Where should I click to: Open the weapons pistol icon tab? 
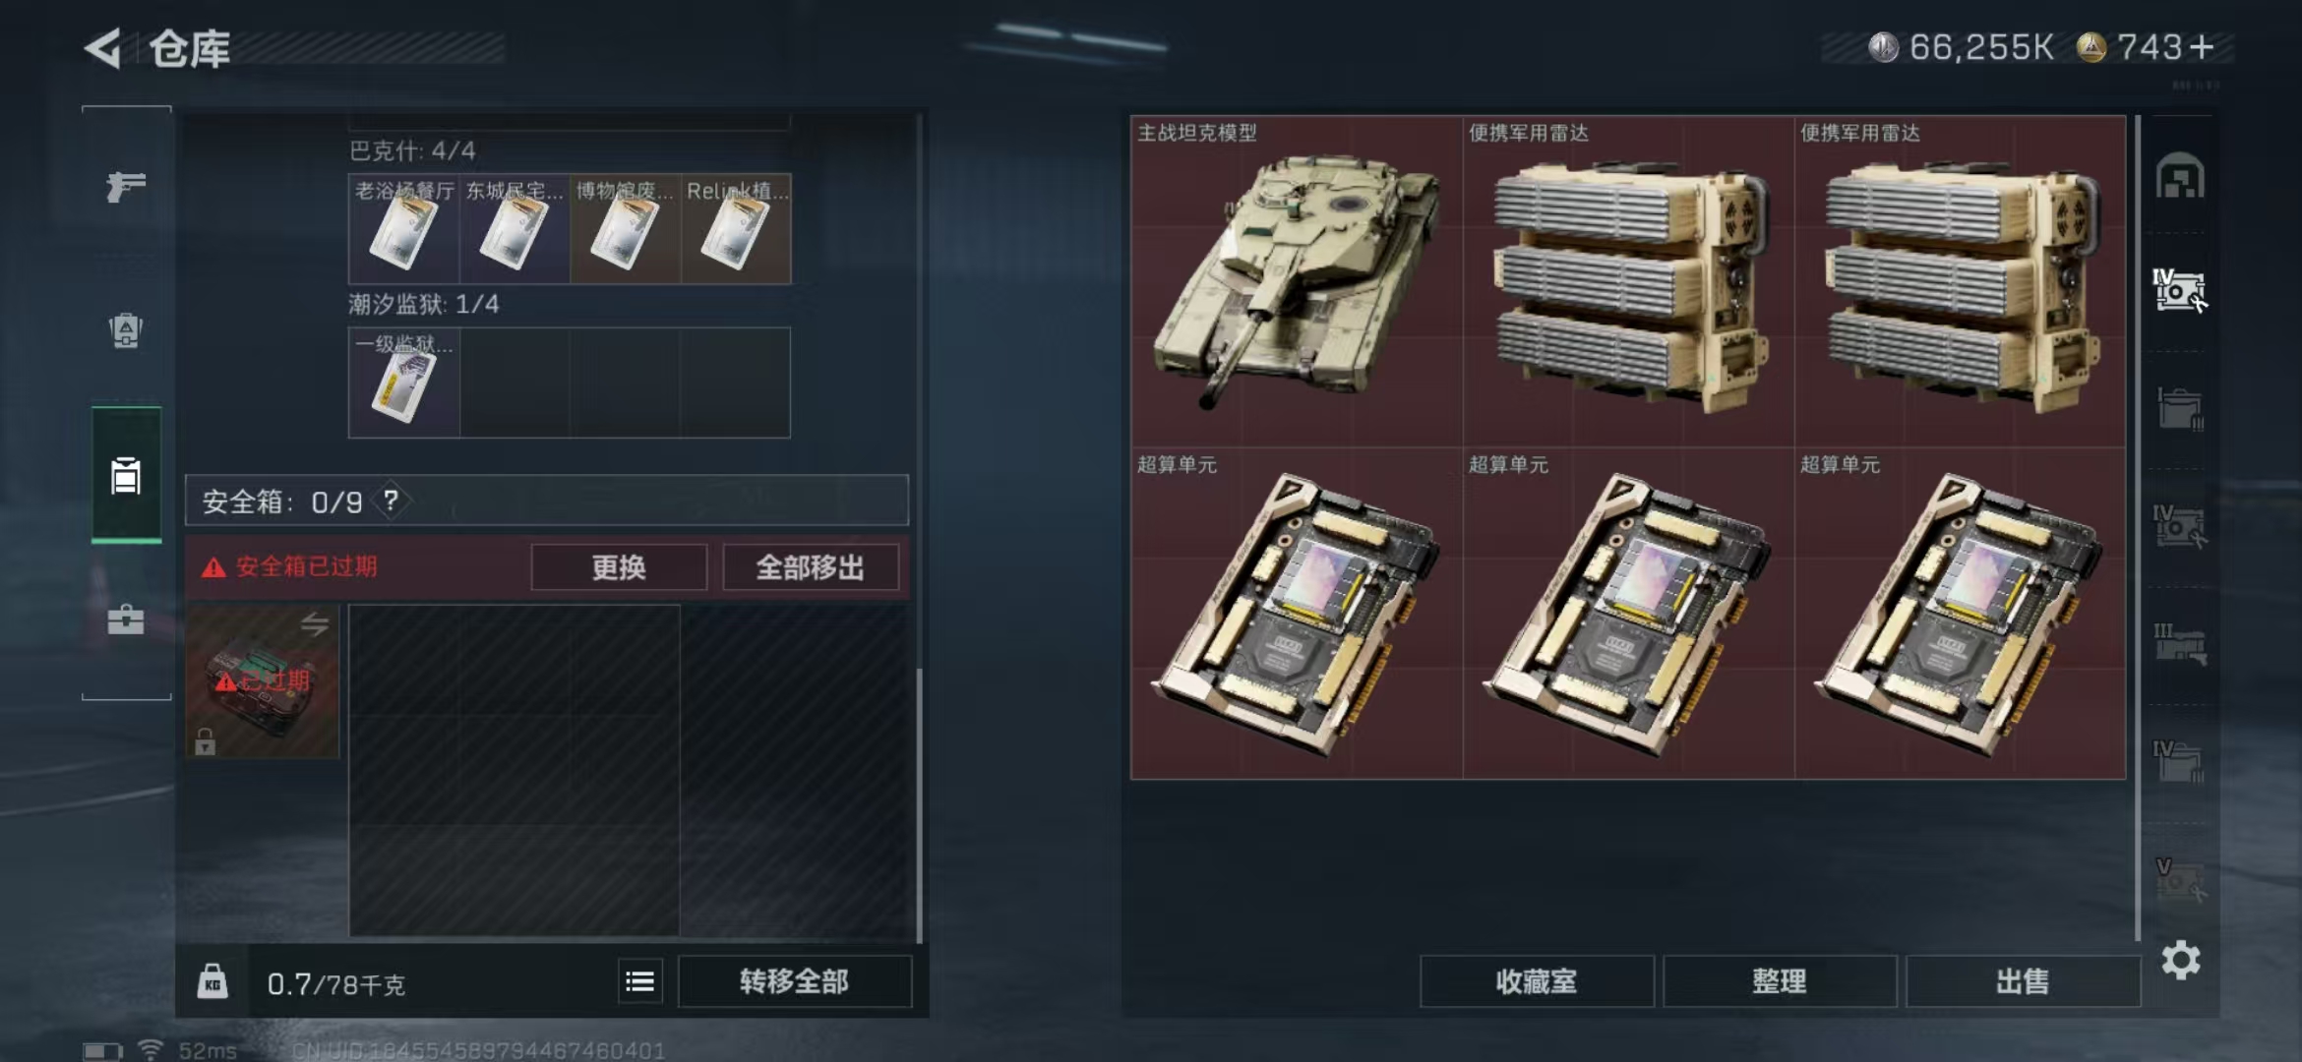126,185
